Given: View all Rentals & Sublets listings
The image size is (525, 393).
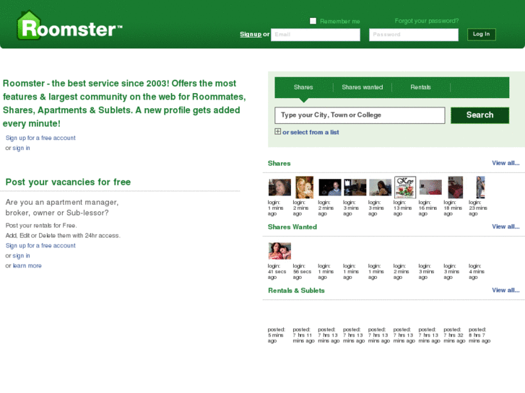Looking at the screenshot, I should click(x=506, y=290).
